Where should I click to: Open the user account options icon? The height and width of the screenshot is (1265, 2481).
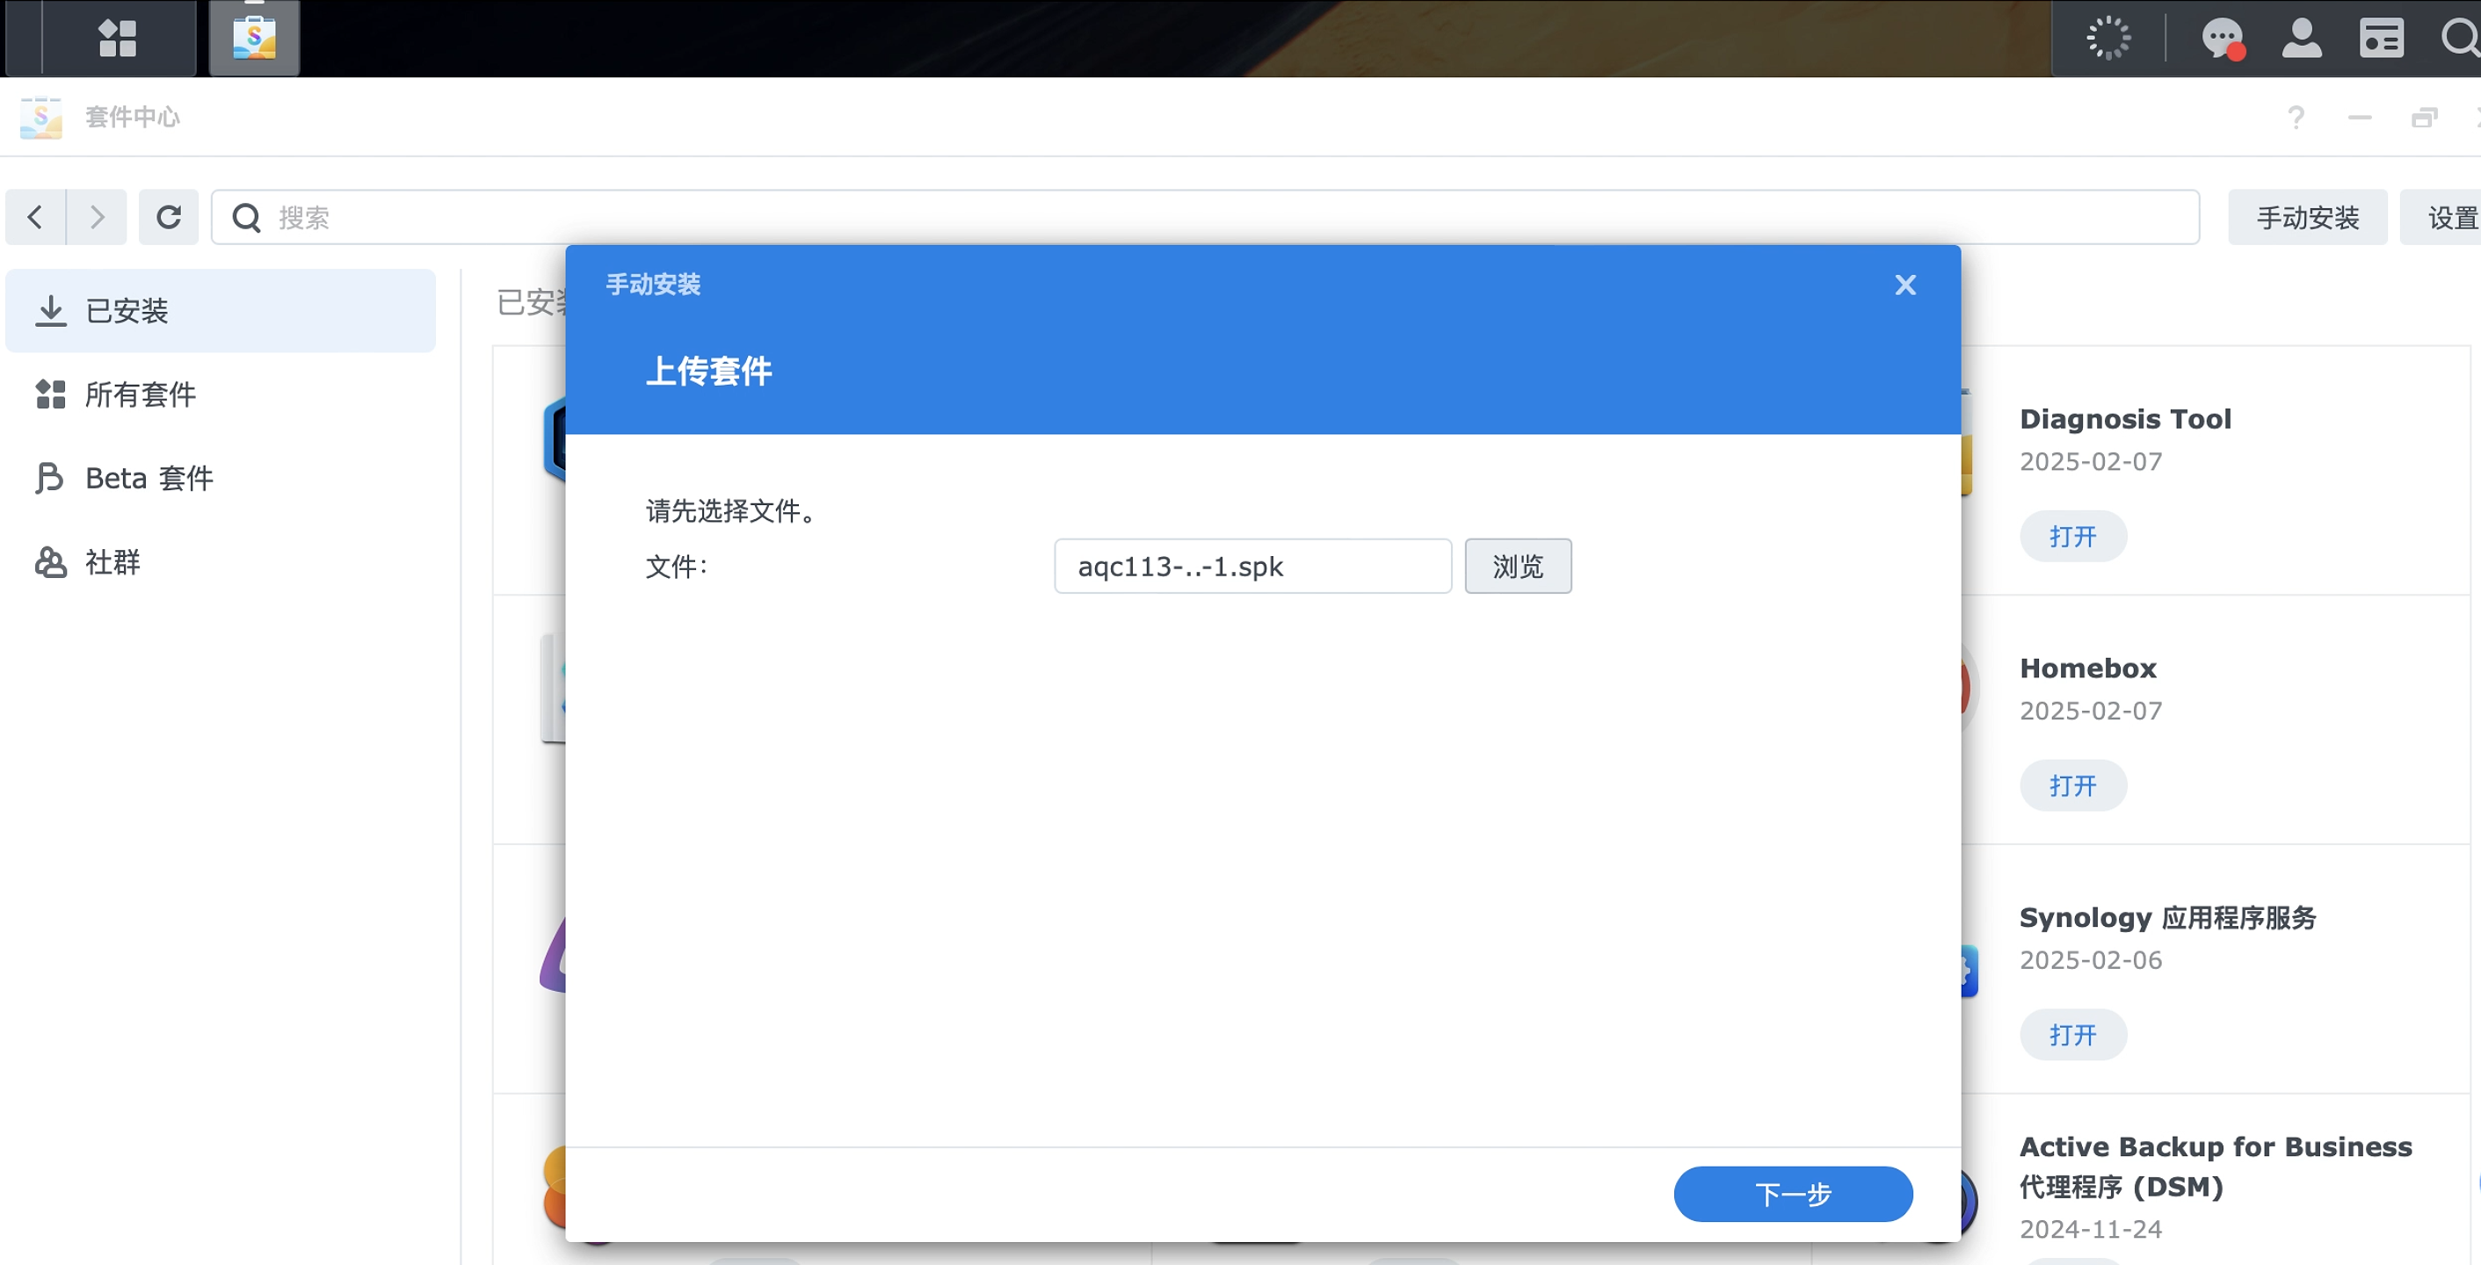(2301, 39)
